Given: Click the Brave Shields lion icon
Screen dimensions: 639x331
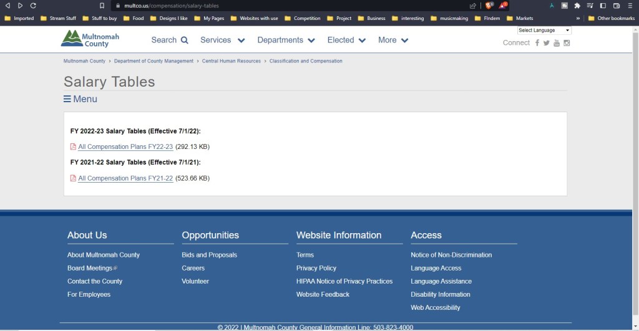Looking at the screenshot, I should point(489,6).
